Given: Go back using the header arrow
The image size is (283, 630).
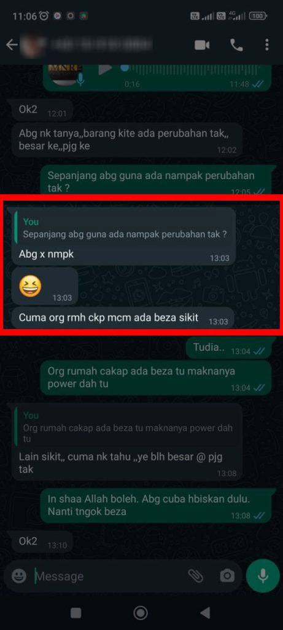Looking at the screenshot, I should [x=12, y=45].
